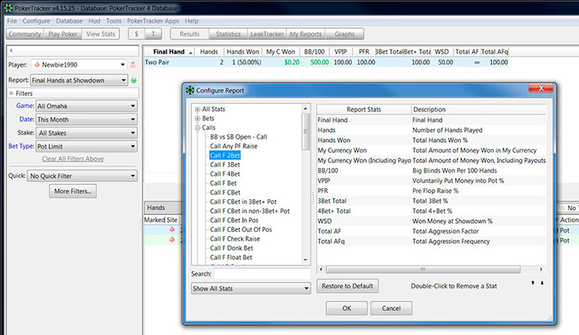Sort by the Final Hand column header
The image size is (579, 335).
click(169, 52)
